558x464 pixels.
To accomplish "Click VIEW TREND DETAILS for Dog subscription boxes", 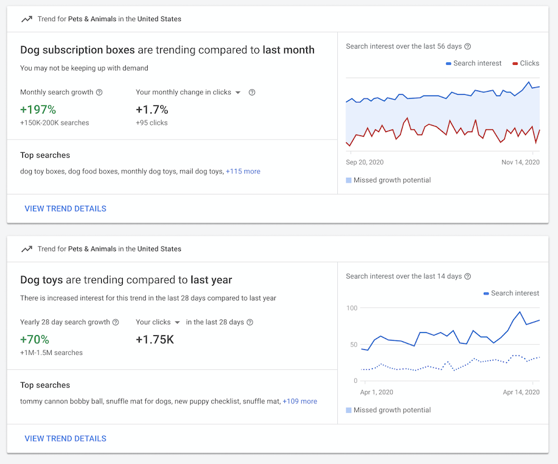I will (x=65, y=208).
